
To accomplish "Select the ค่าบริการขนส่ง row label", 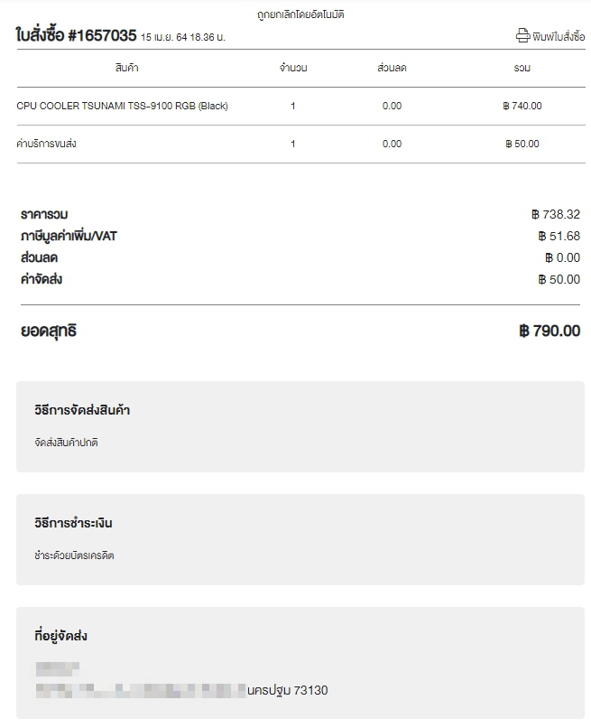I will (46, 144).
